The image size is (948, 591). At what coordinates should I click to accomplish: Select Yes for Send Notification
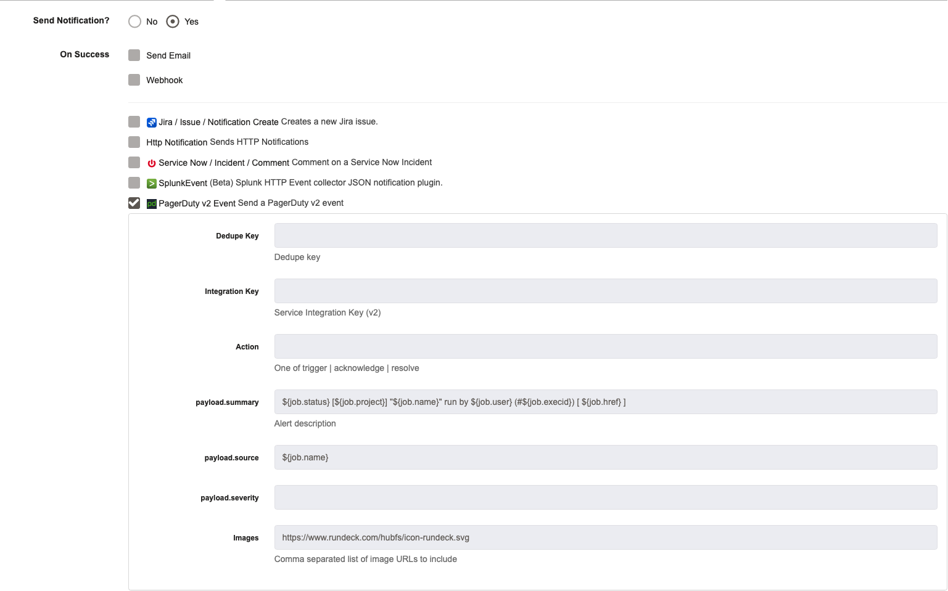click(173, 22)
